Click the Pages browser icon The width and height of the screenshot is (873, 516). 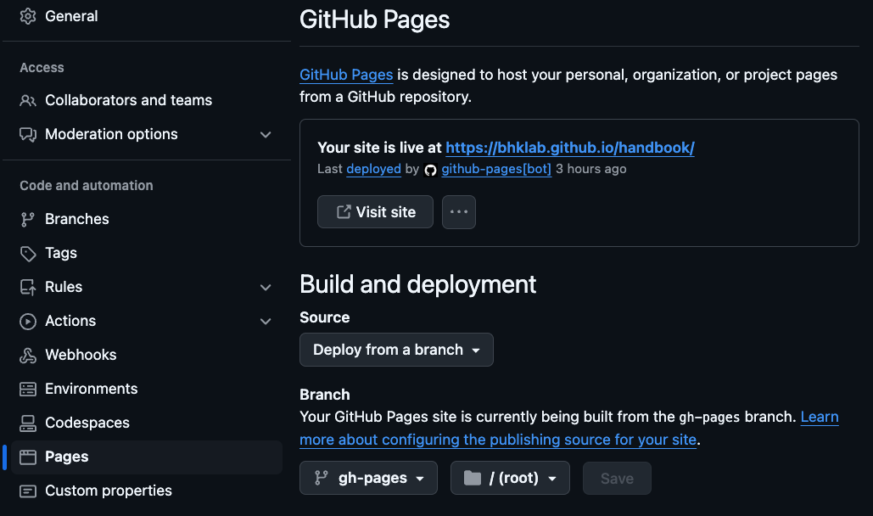[28, 457]
